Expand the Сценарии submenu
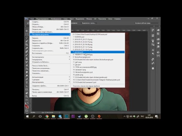Image resolution: width=182 pixels, height=136 pixels. pos(50,80)
